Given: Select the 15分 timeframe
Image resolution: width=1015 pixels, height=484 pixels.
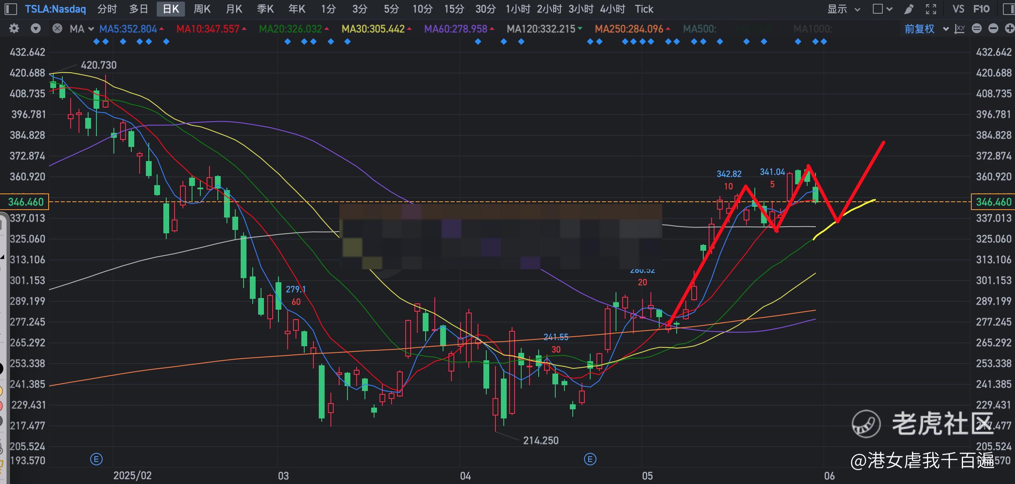Looking at the screenshot, I should pyautogui.click(x=454, y=9).
